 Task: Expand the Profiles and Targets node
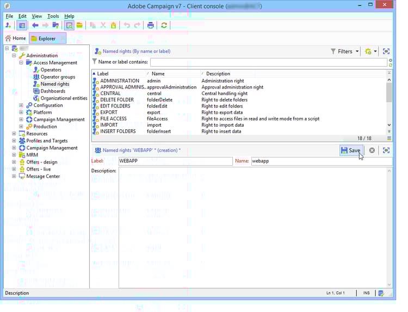[x=14, y=141]
